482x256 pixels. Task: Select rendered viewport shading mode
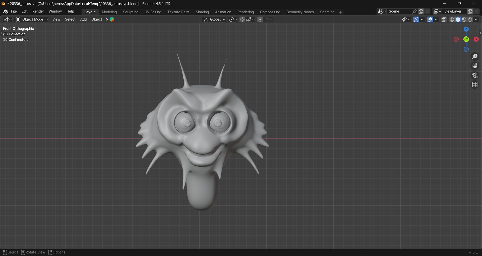click(470, 20)
